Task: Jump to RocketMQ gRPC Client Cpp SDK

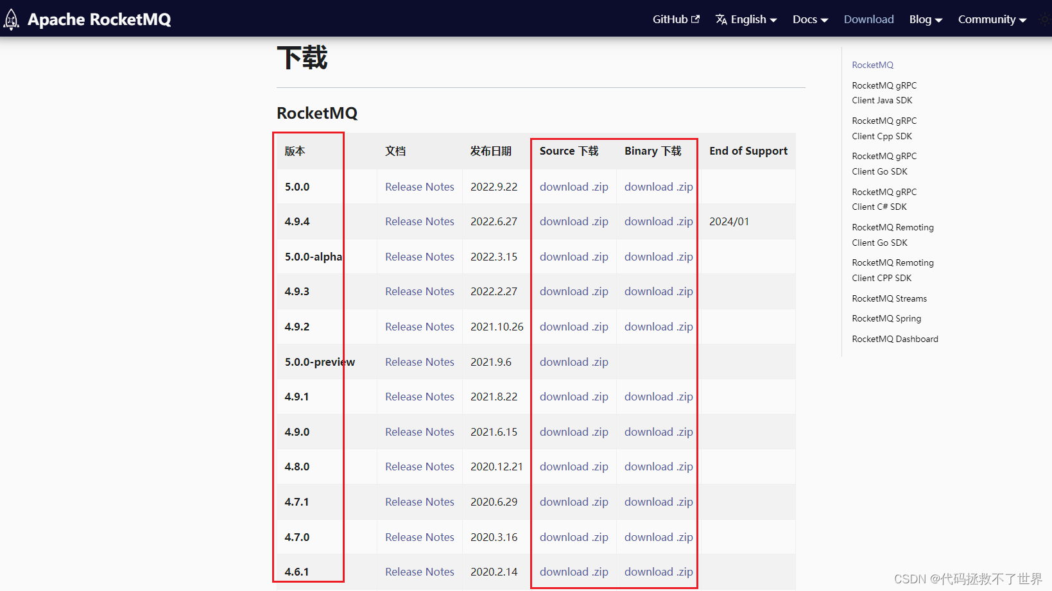Action: coord(884,128)
